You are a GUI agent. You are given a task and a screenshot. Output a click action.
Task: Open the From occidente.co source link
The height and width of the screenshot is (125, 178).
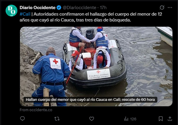tap(36, 110)
